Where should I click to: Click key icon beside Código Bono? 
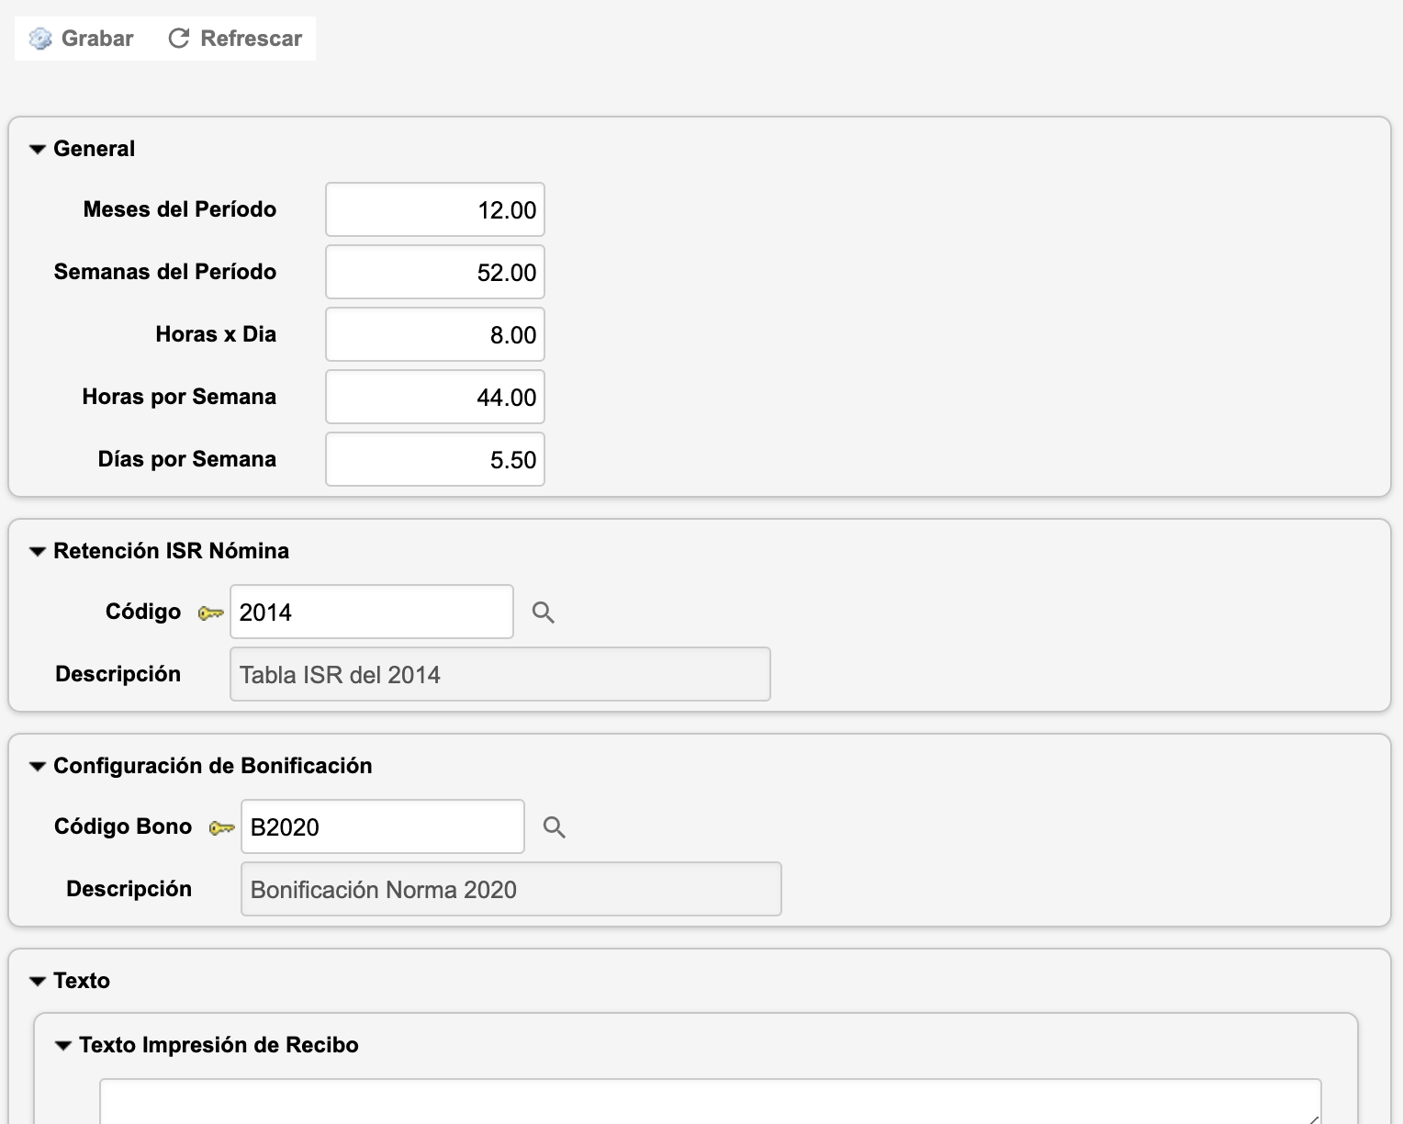222,828
